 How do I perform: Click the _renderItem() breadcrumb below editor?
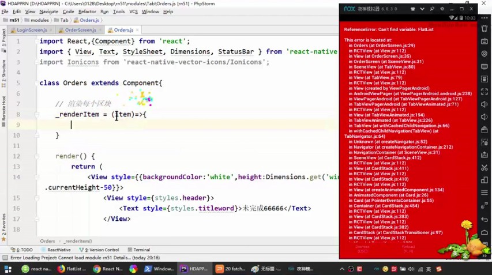[77, 241]
